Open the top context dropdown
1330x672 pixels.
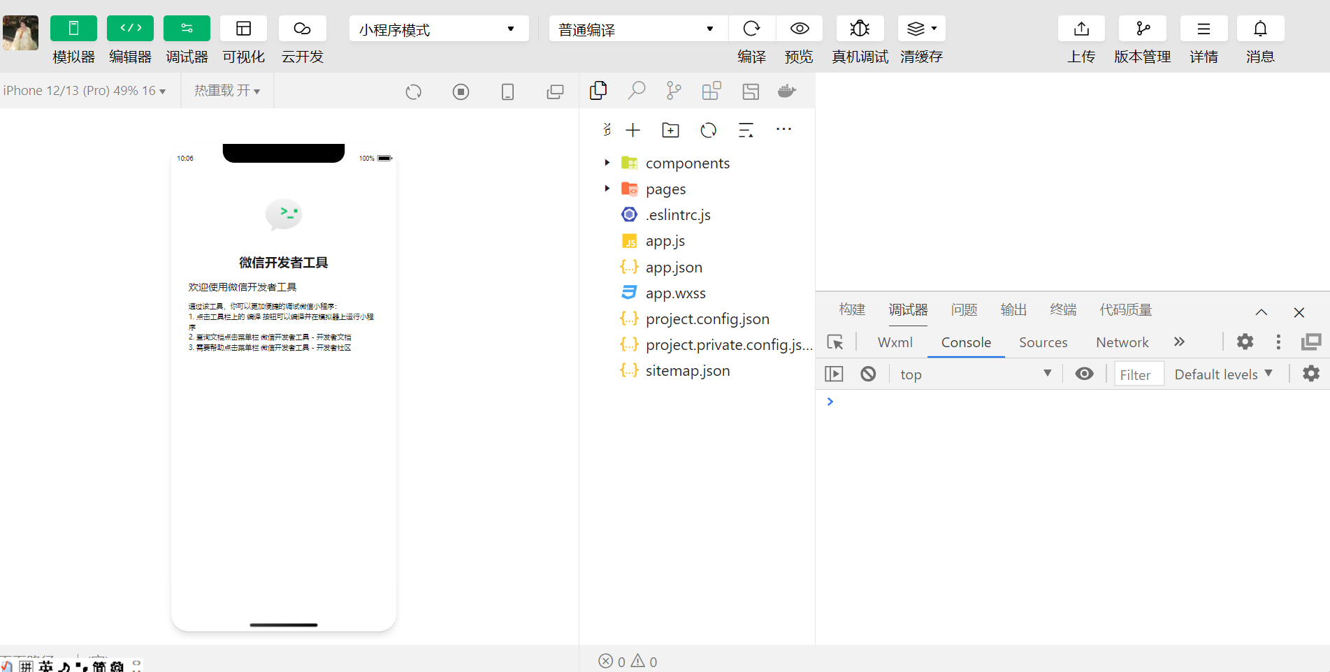coord(975,374)
